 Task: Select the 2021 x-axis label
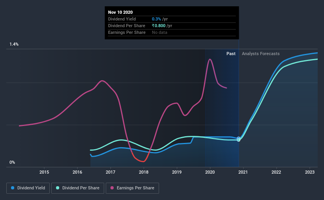[x=243, y=172]
